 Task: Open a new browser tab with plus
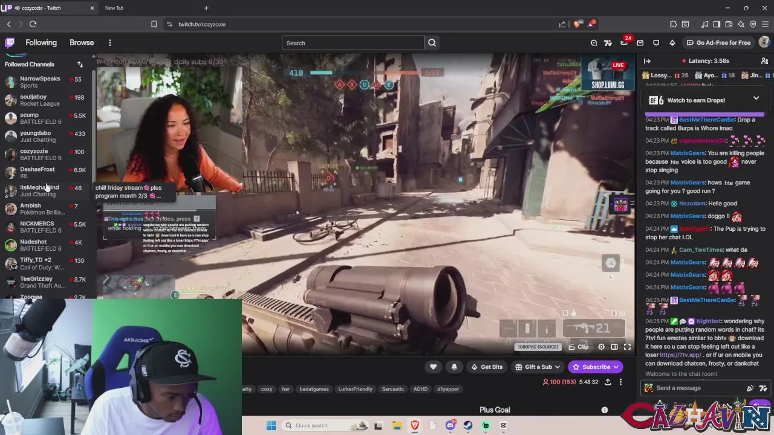206,8
